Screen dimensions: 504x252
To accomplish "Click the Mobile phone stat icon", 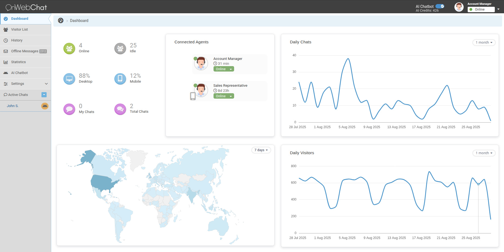I will (x=120, y=79).
